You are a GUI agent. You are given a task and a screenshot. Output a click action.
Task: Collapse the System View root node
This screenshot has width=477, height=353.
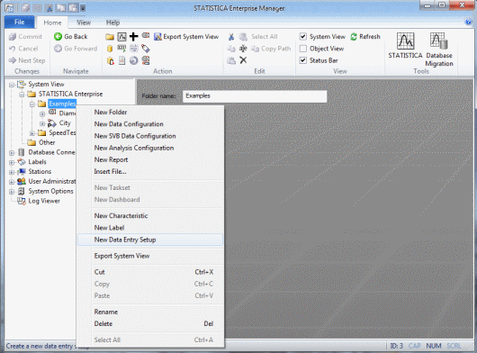coord(12,85)
